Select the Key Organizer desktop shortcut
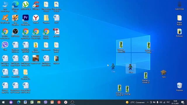 (x=15, y=20)
